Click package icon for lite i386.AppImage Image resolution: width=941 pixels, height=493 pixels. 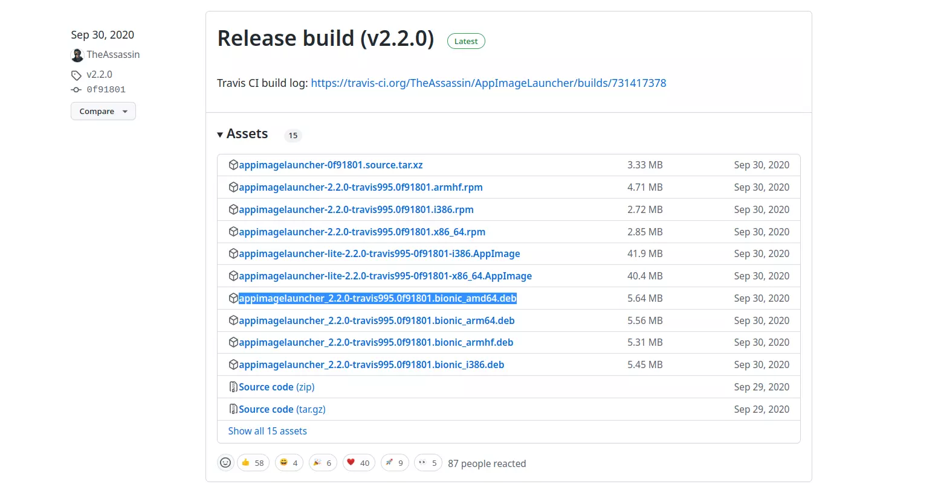tap(233, 253)
